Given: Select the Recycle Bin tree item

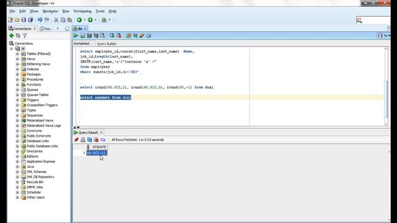Looking at the screenshot, I should pos(35,182).
